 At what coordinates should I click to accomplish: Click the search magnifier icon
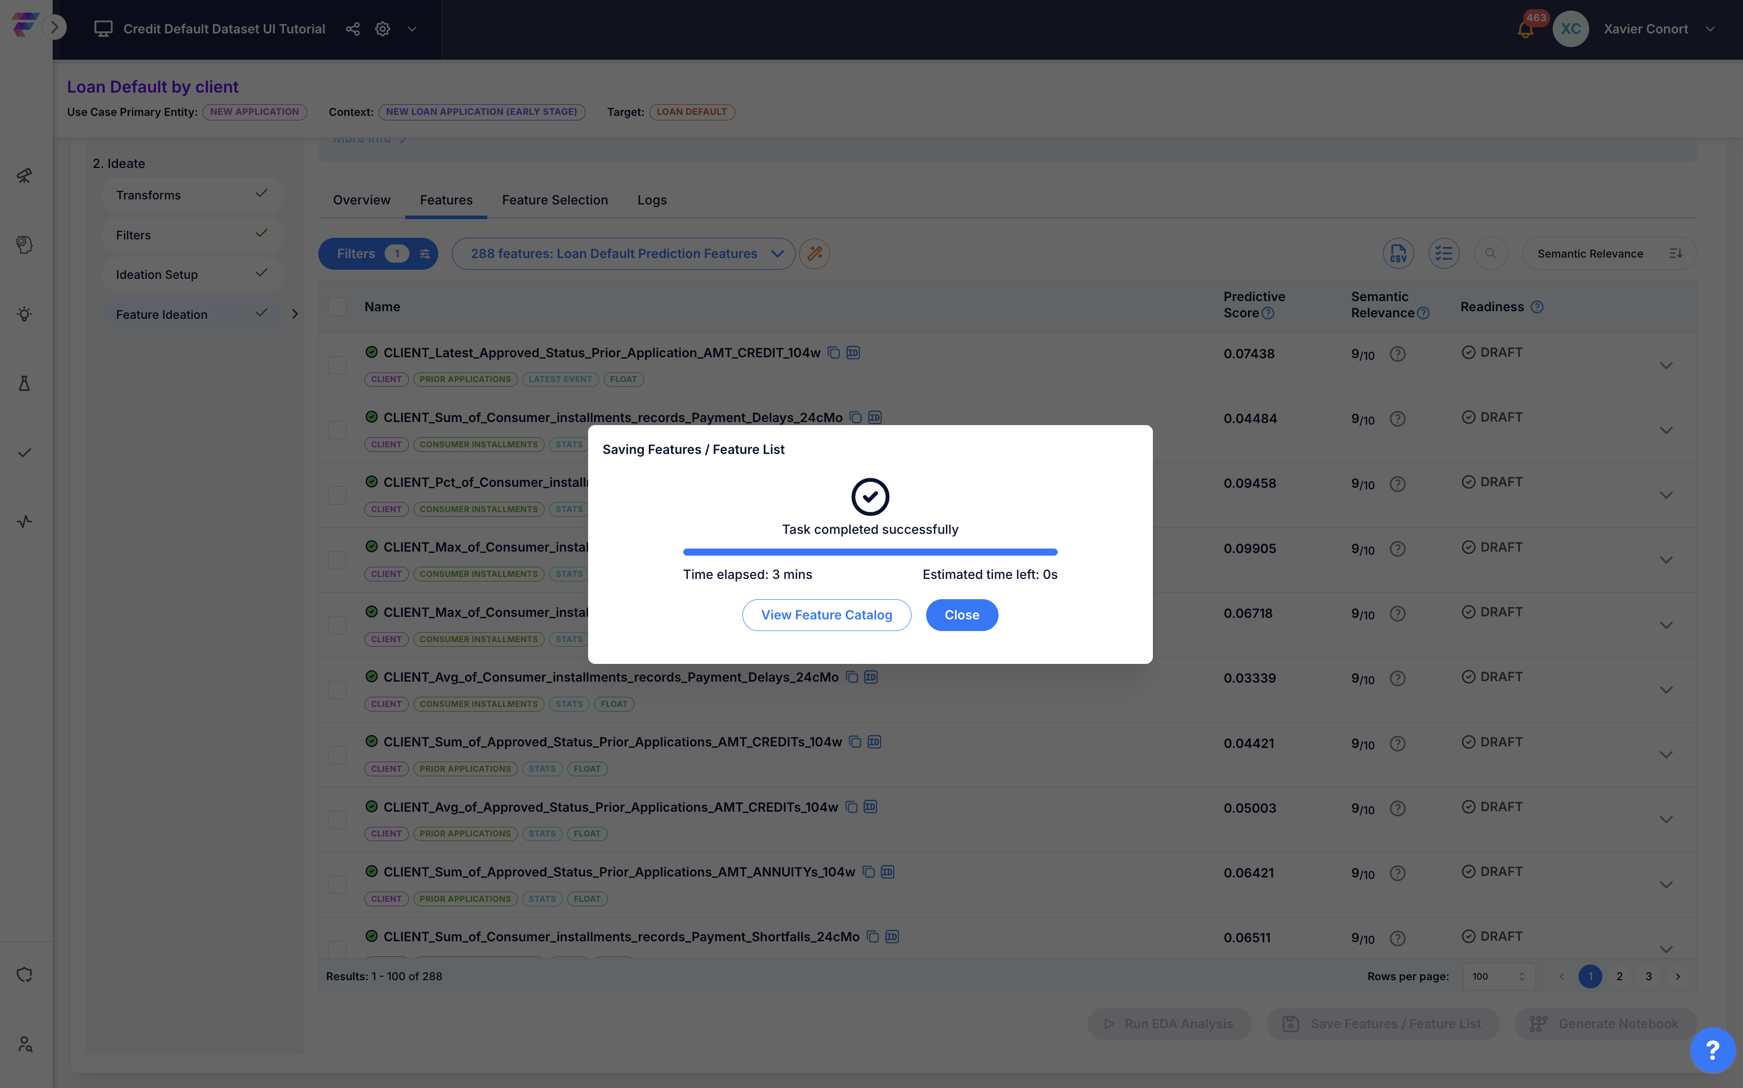[1490, 254]
